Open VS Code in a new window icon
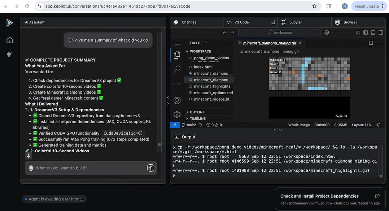389x211 pixels. [x=273, y=22]
